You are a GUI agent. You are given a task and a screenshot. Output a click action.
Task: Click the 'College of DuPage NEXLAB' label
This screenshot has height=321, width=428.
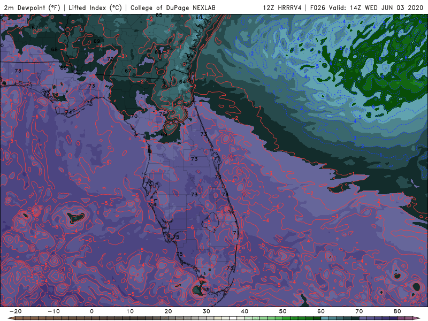click(173, 7)
